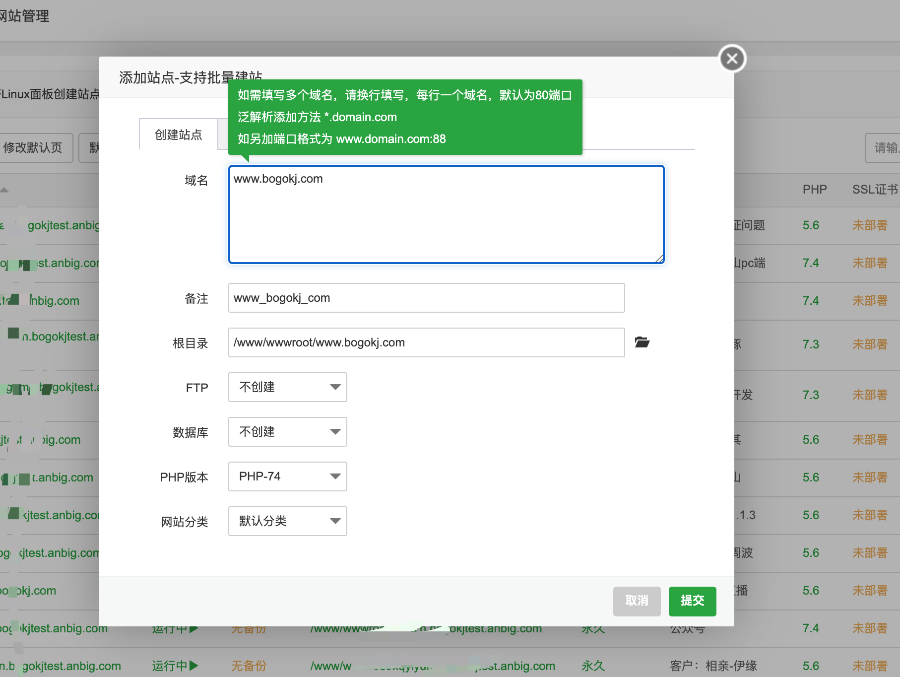The width and height of the screenshot is (900, 677).
Task: Click the 无备份 link in the bottom row
Action: tap(249, 666)
